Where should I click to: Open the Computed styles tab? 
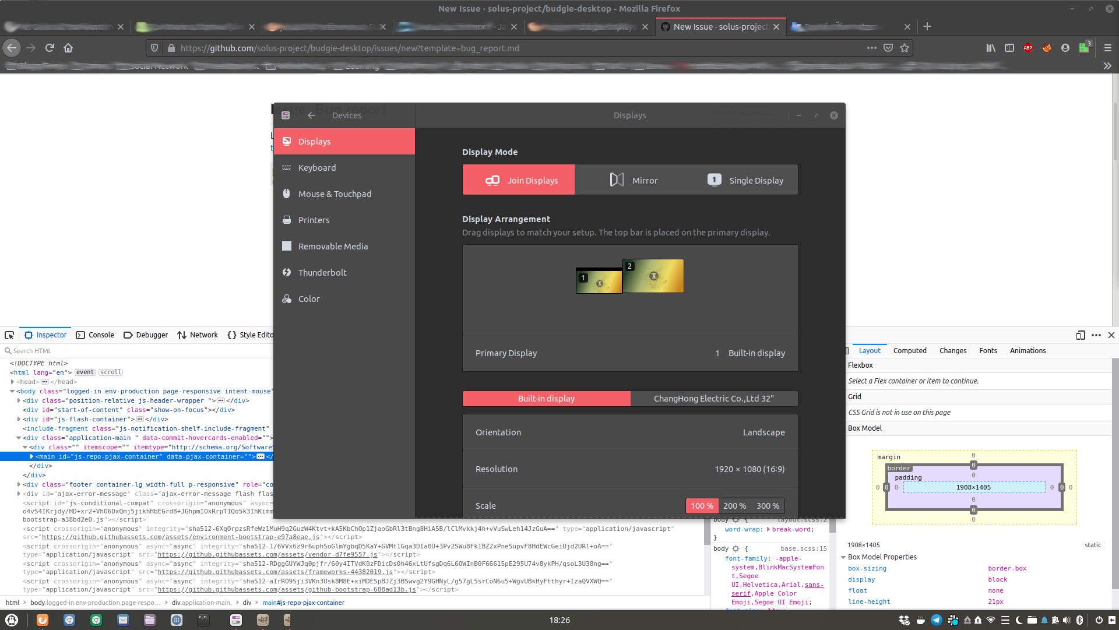[x=910, y=350]
